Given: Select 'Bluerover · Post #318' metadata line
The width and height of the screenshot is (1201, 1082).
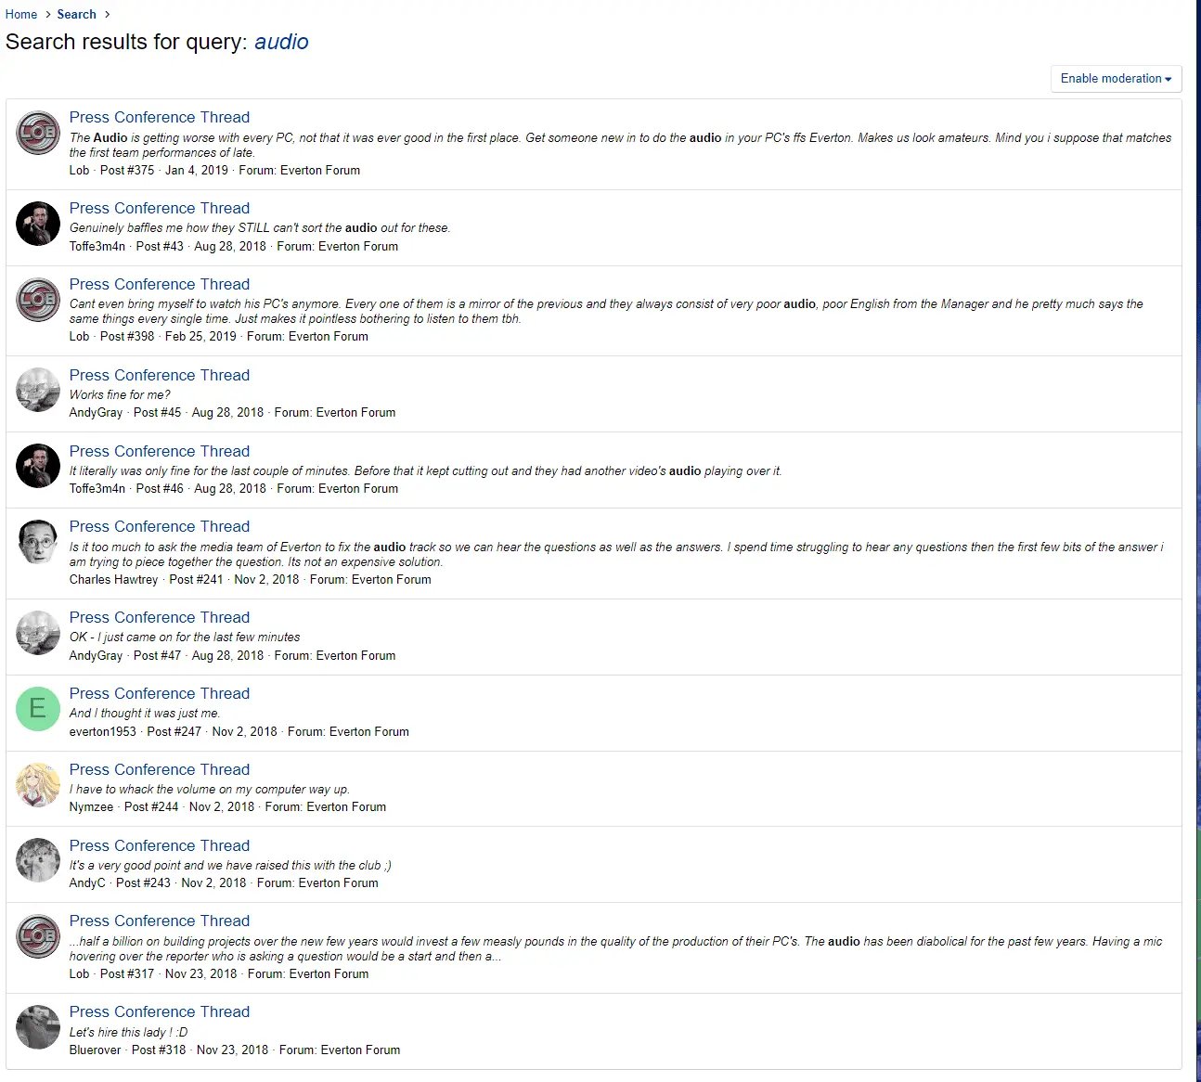Looking at the screenshot, I should coord(235,1050).
